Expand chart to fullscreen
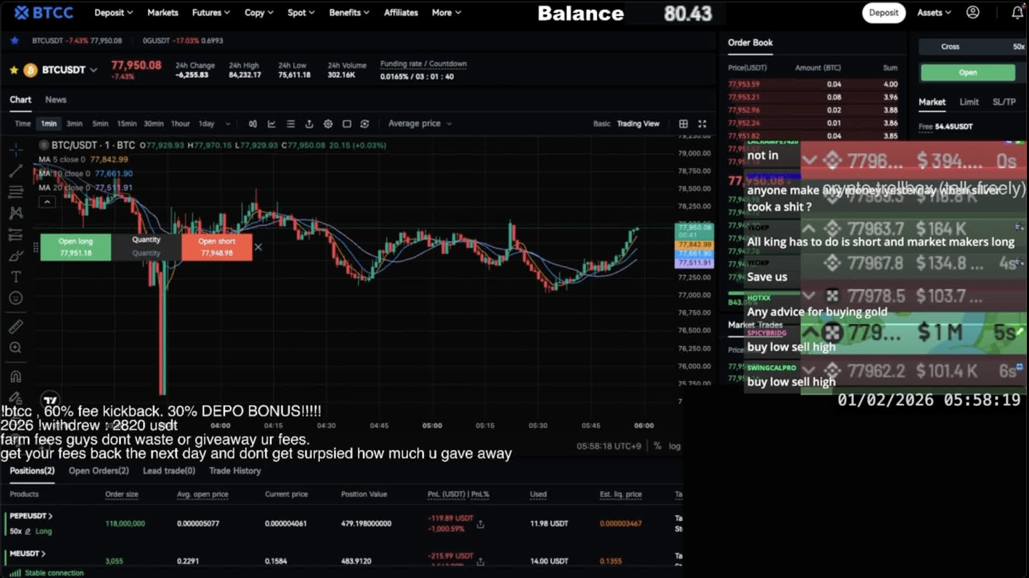This screenshot has height=578, width=1029. [702, 124]
